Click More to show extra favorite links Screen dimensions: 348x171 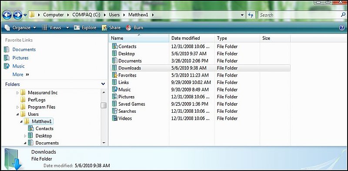(x=20, y=74)
